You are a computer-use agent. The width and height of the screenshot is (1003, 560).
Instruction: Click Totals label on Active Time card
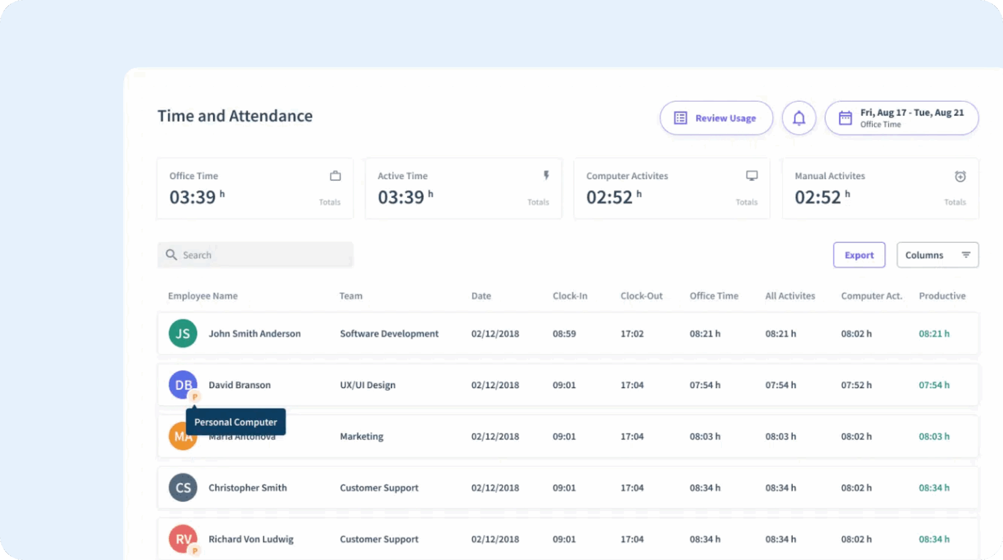(538, 202)
